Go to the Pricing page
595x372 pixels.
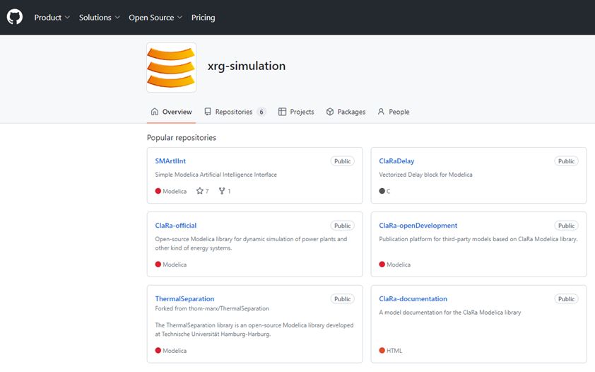click(x=203, y=18)
